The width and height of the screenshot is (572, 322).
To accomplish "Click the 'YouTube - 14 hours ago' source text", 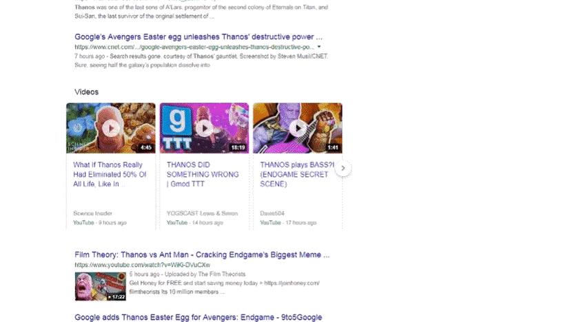I will tap(195, 222).
